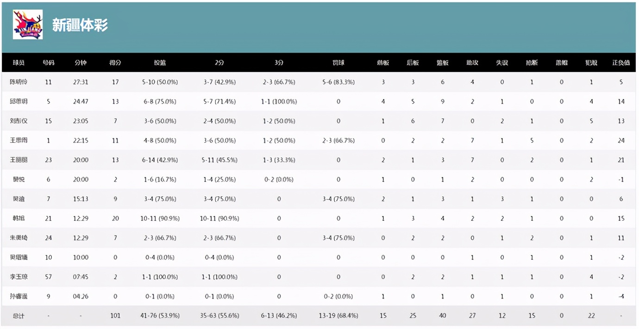
Task: Select jersey number 57 cell
Action: point(48,277)
